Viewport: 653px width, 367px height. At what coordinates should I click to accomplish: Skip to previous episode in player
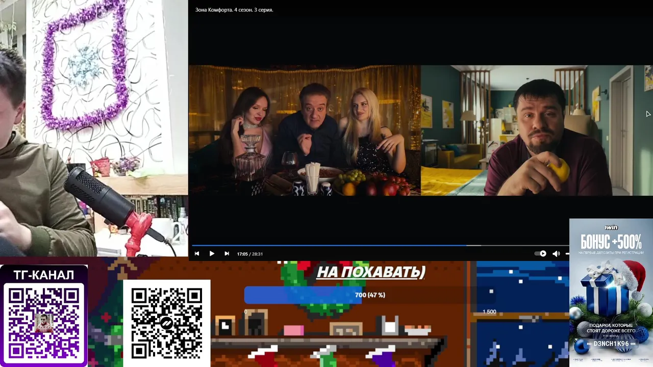pyautogui.click(x=197, y=254)
